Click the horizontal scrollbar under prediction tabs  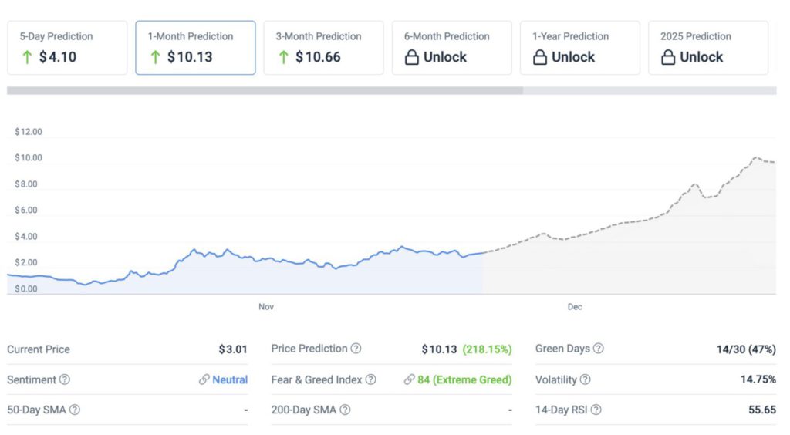(265, 90)
